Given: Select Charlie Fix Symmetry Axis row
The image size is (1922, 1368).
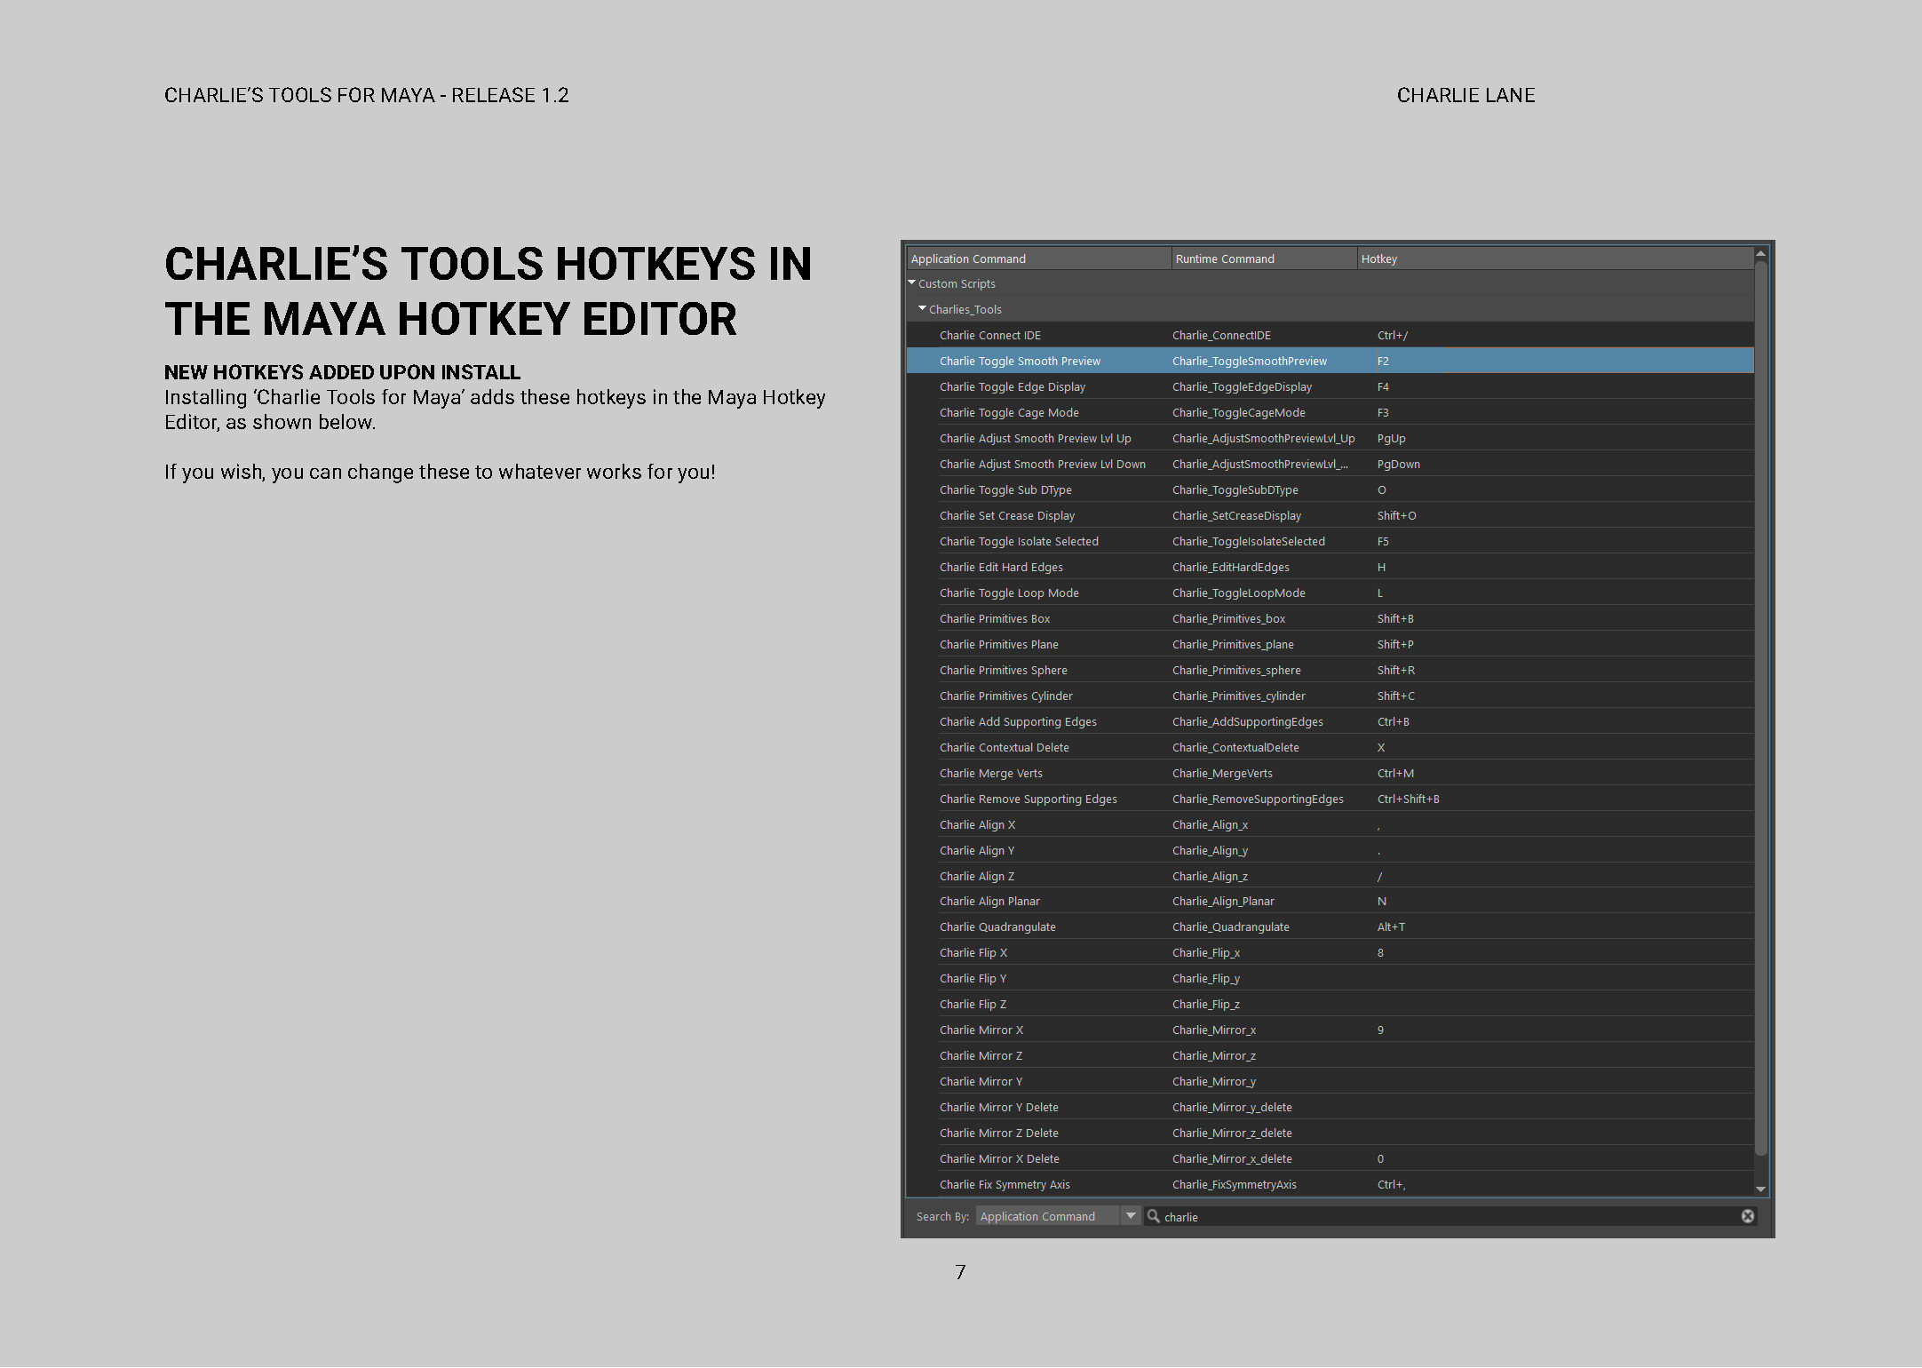Looking at the screenshot, I should (x=1004, y=1184).
